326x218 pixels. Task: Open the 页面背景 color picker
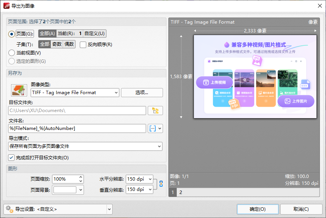tap(68, 189)
